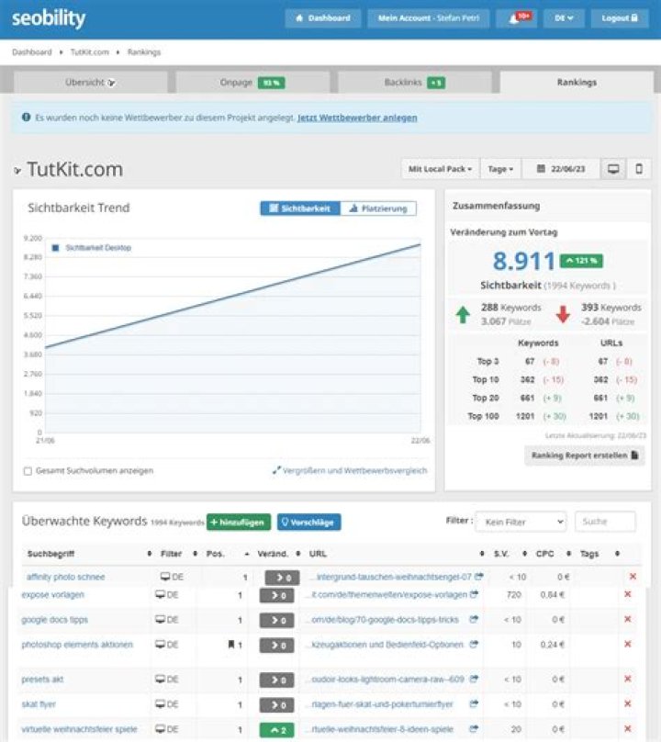This screenshot has width=661, height=742.
Task: Open external URL for presets akt
Action: pos(474,680)
